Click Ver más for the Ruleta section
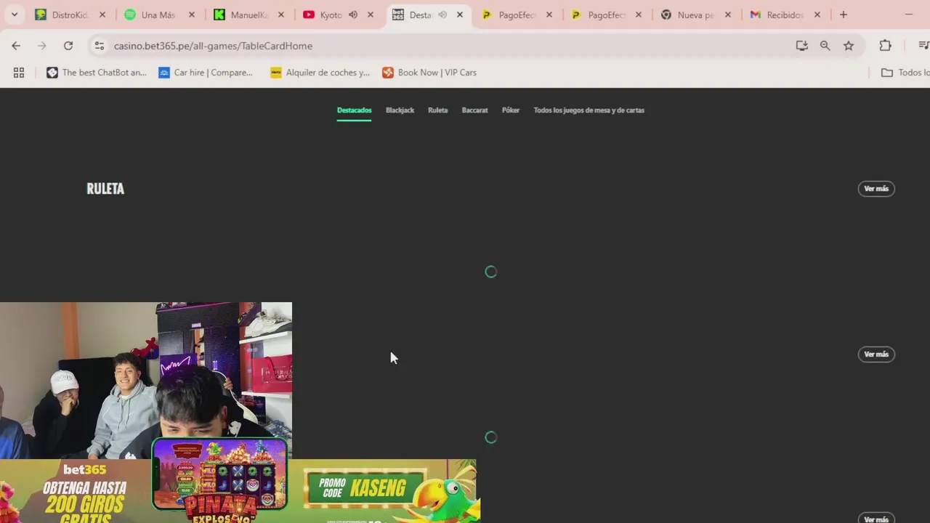The height and width of the screenshot is (523, 930). click(876, 189)
